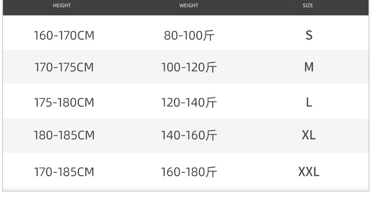Click the blank area below the XXL row
The width and height of the screenshot is (372, 207).
(x=186, y=200)
